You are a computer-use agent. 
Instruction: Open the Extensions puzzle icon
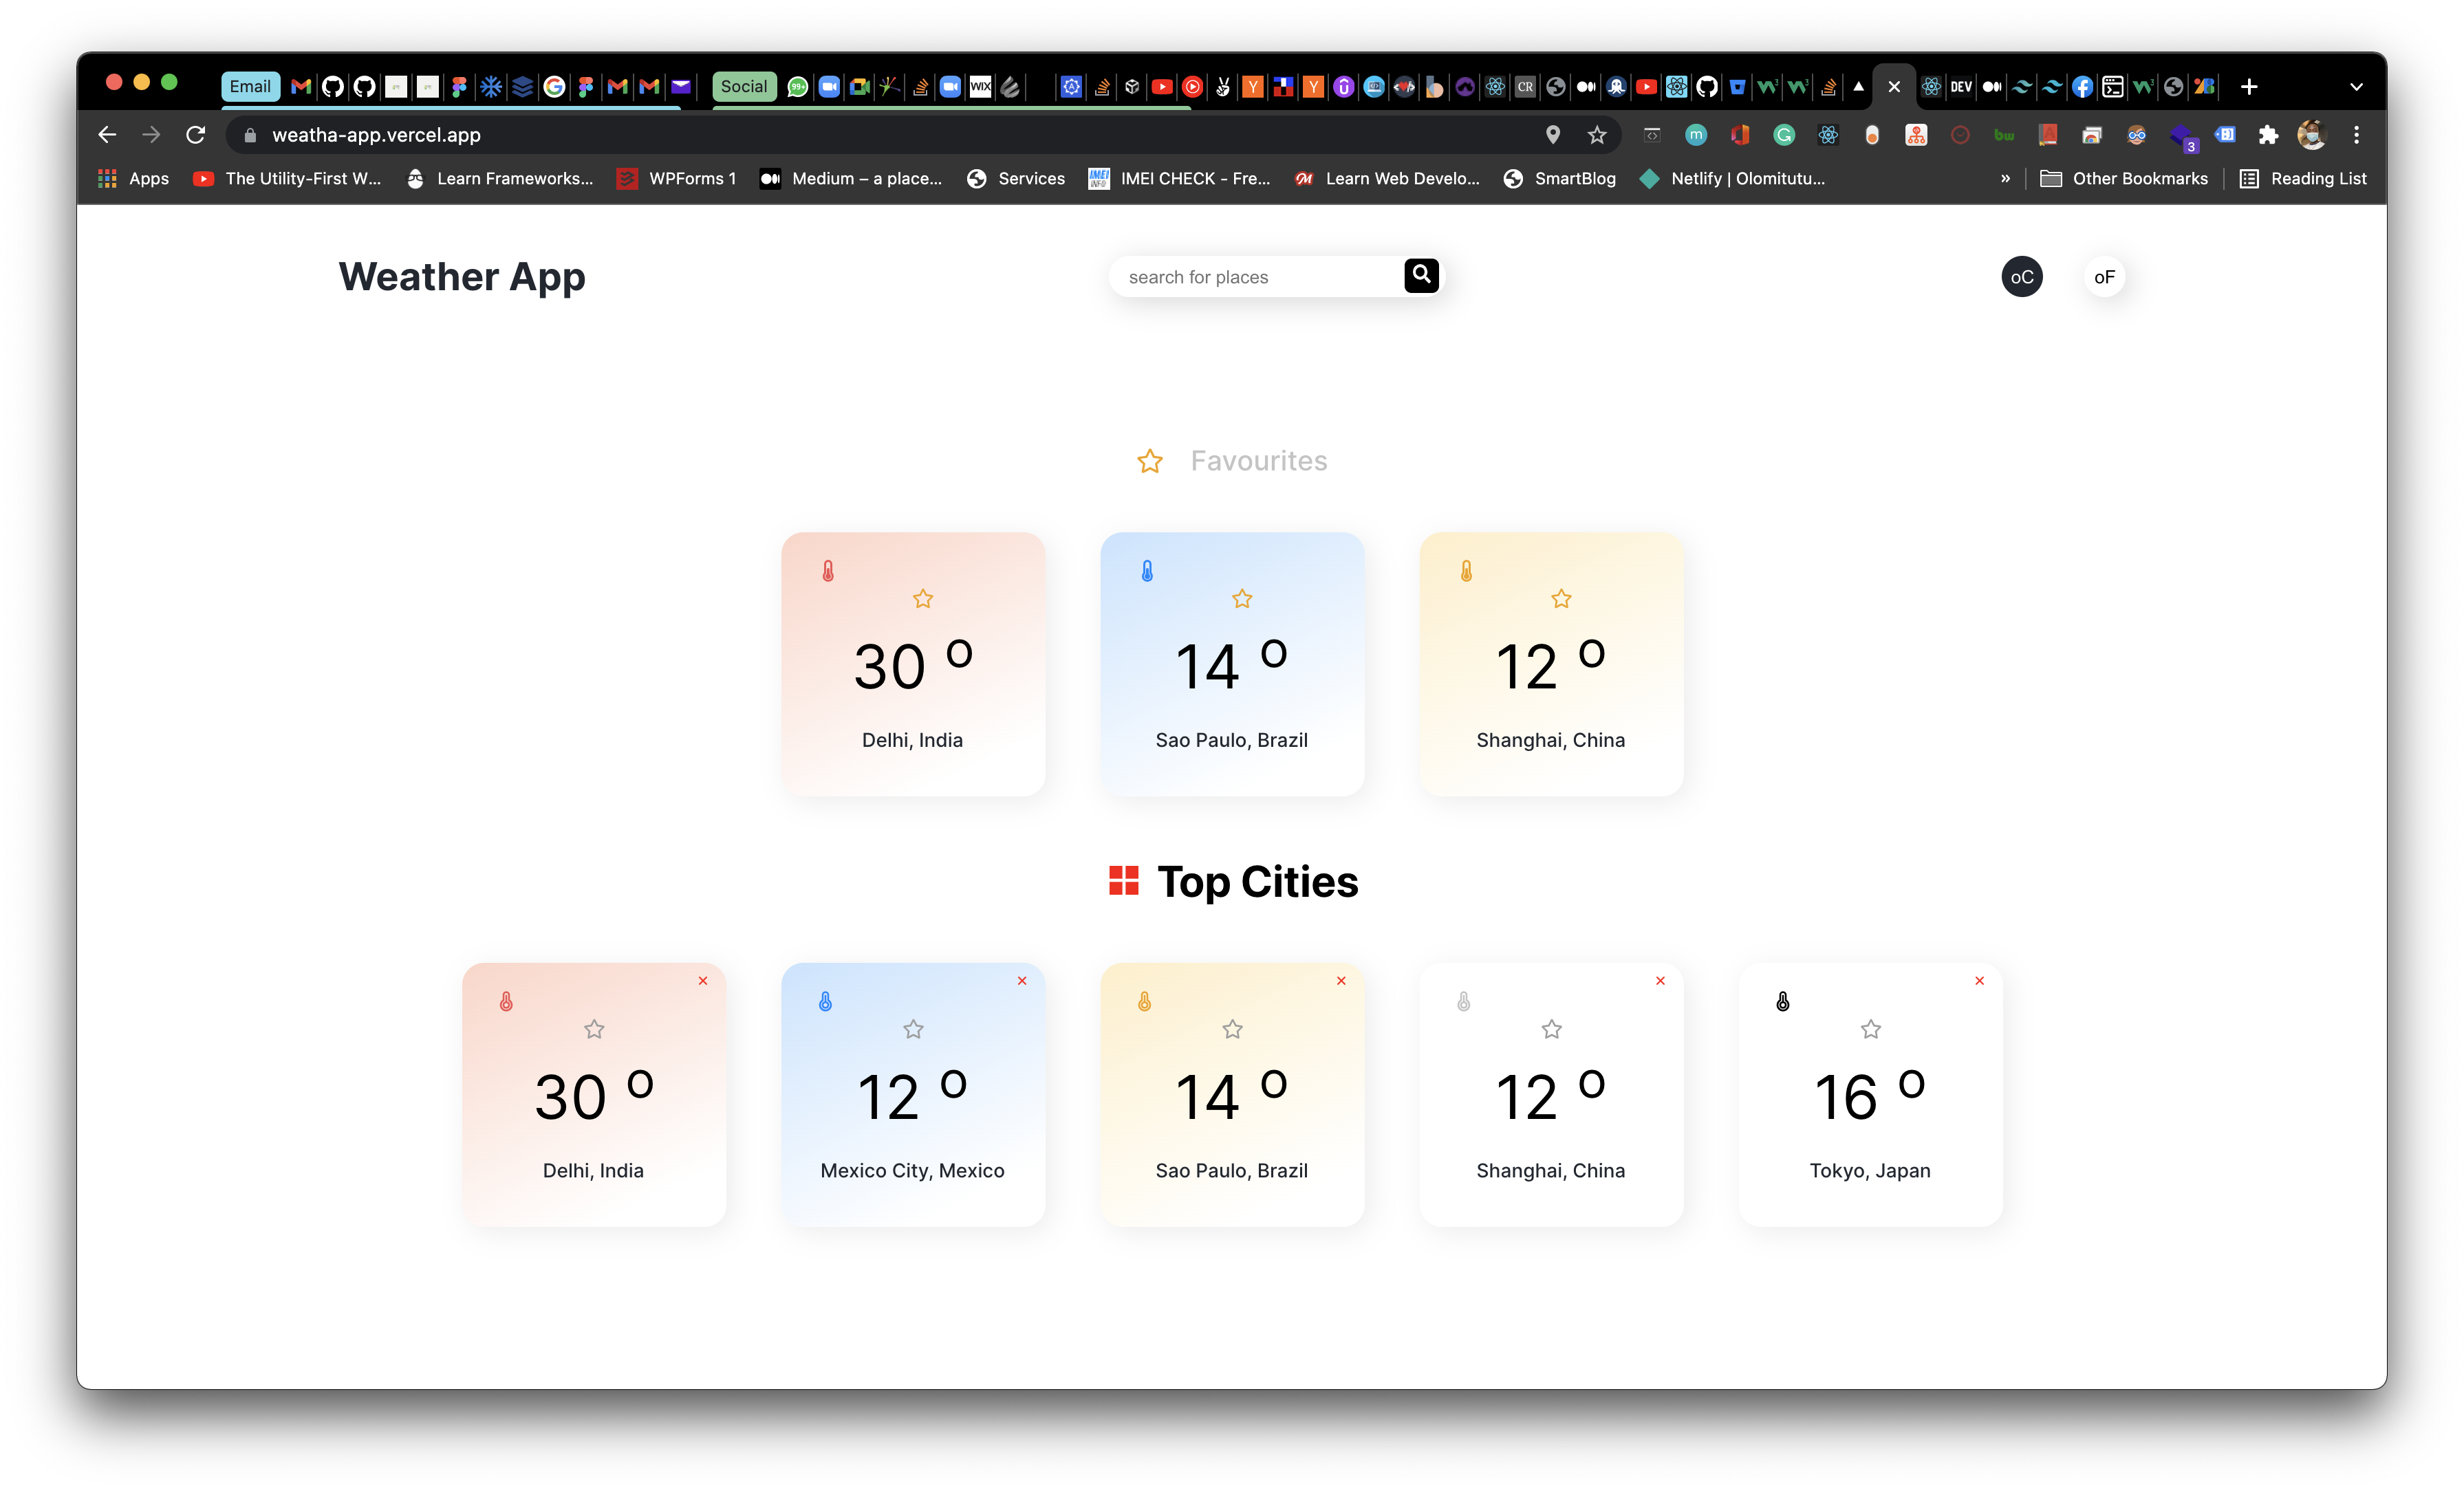click(2268, 135)
